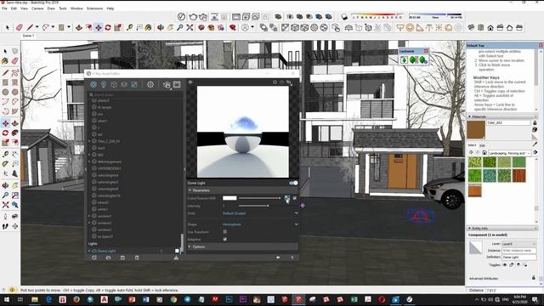Select the Paint Bucket tool

point(149,27)
